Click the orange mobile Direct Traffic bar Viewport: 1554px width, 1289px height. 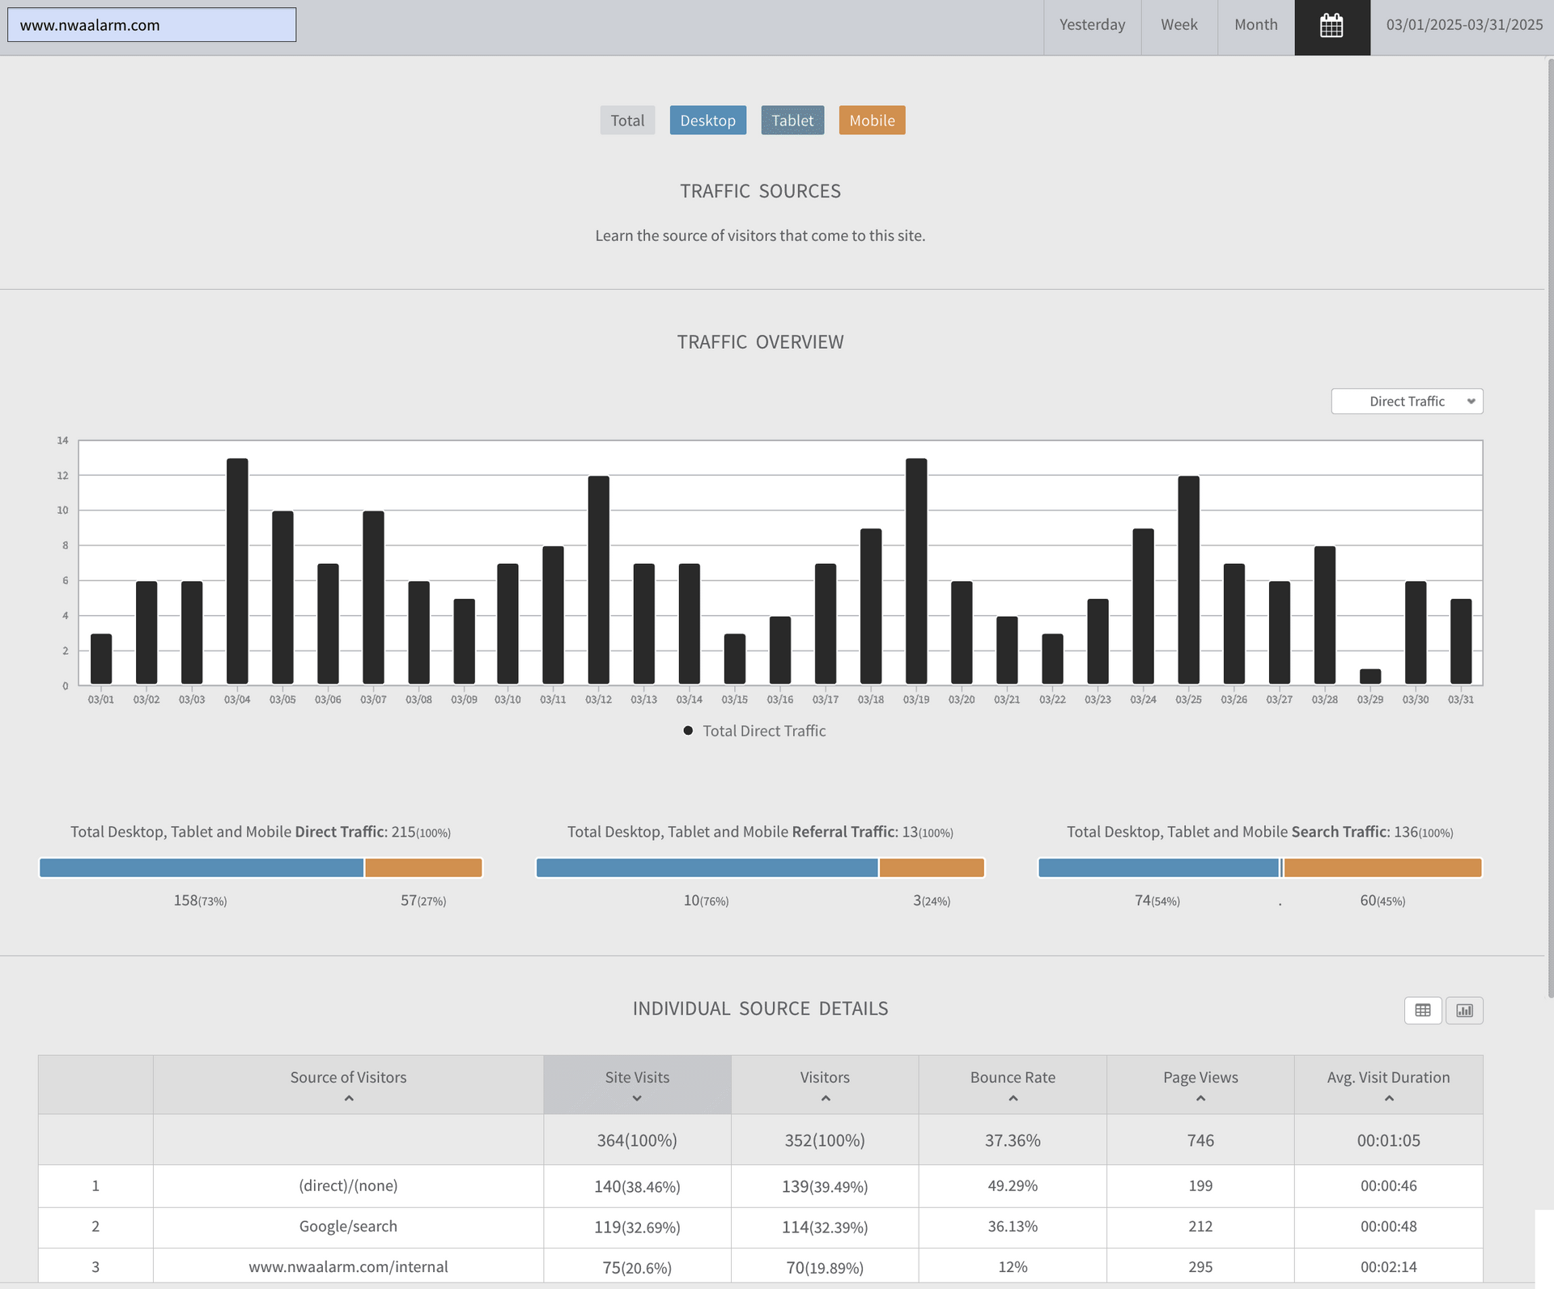(x=423, y=868)
